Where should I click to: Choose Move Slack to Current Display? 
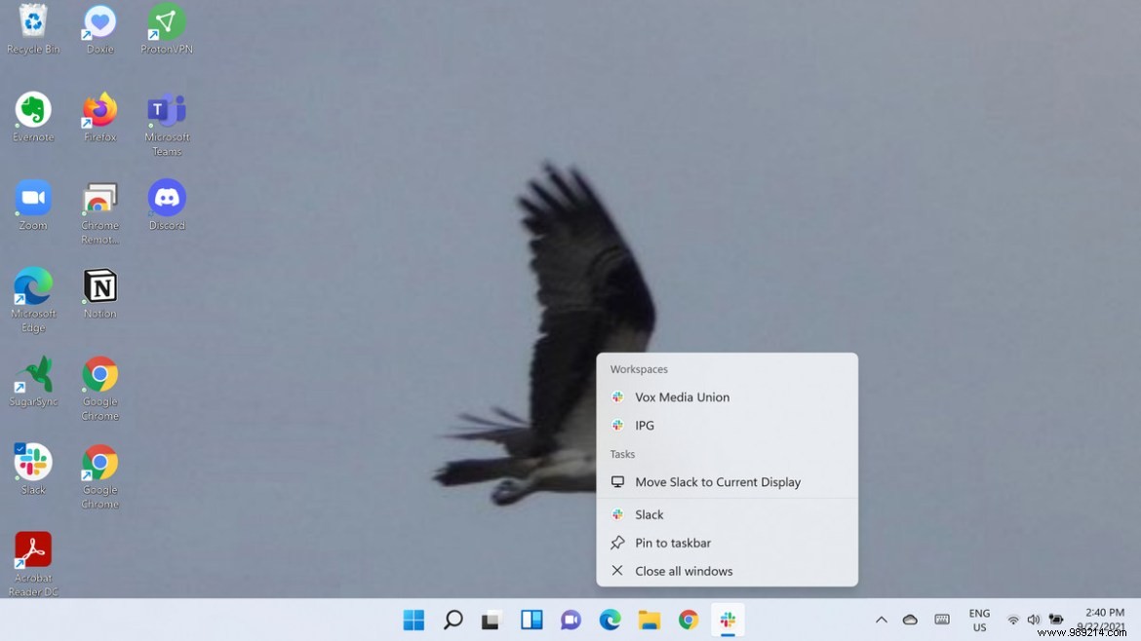pyautogui.click(x=717, y=481)
